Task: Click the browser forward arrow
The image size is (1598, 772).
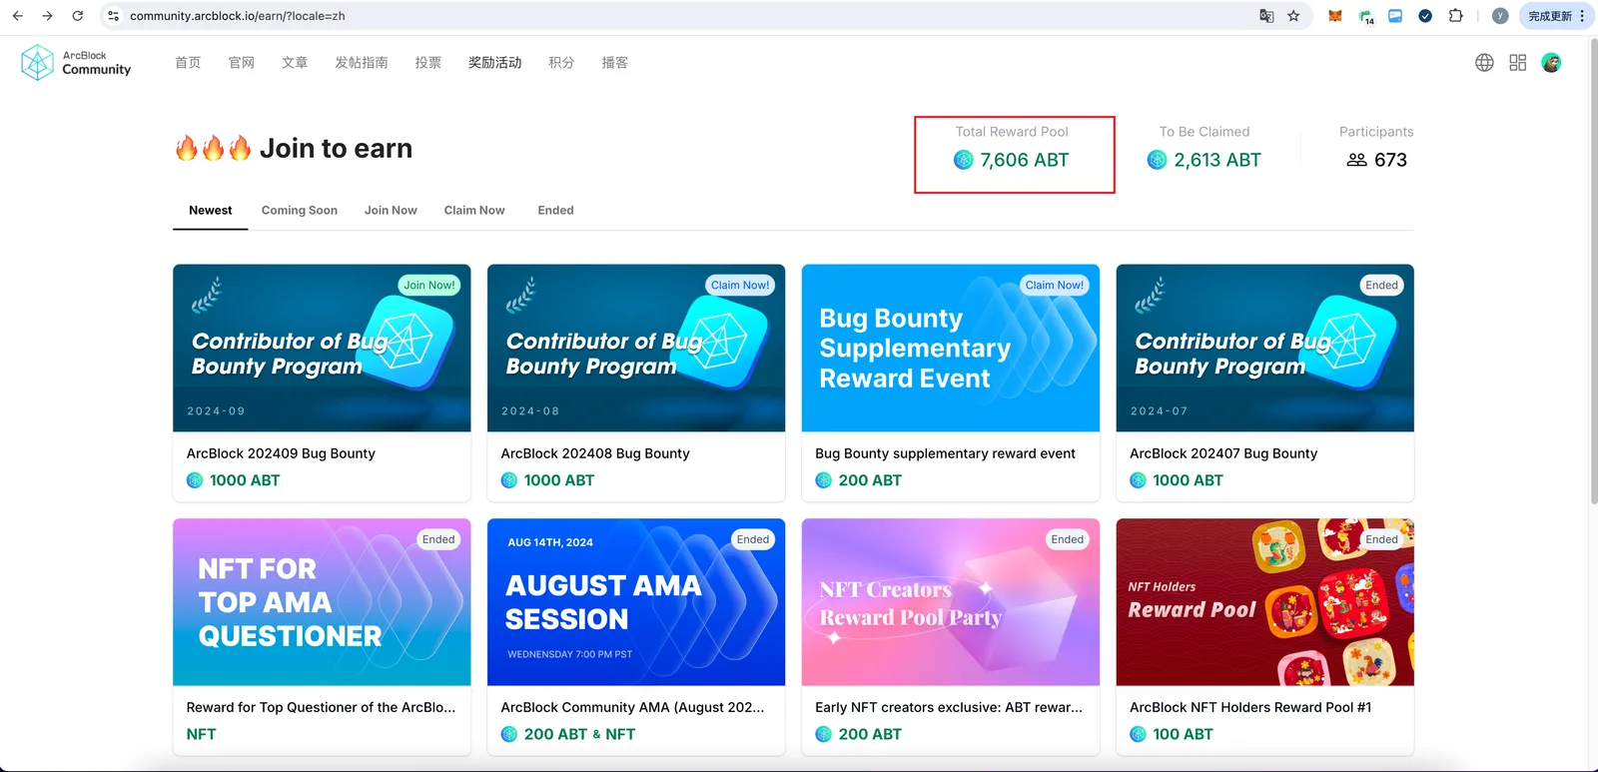Action: [x=47, y=16]
